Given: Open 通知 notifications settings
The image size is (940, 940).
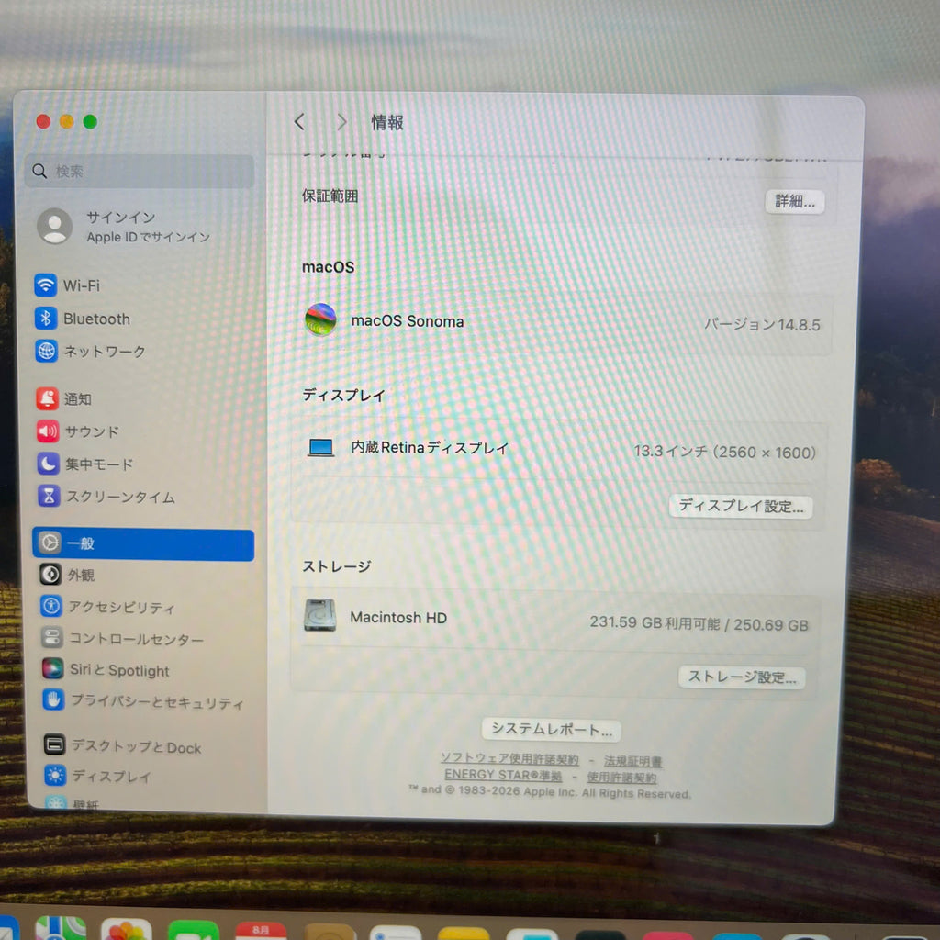Looking at the screenshot, I should [63, 398].
